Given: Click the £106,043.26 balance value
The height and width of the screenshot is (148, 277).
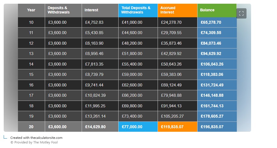Looking at the screenshot, I should click(x=212, y=64).
